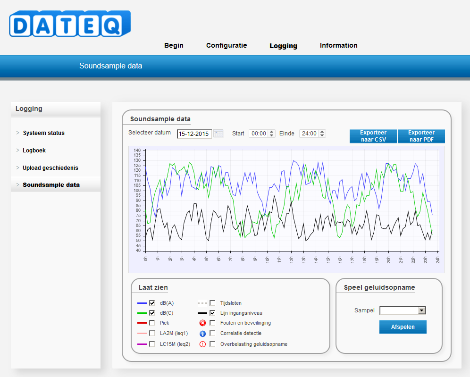This screenshot has width=470, height=377.
Task: Uncheck the dB(A) checkbox
Action: (152, 303)
